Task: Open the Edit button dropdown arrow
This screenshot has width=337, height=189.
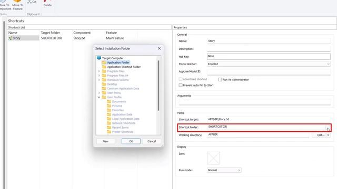Action: 328,135
